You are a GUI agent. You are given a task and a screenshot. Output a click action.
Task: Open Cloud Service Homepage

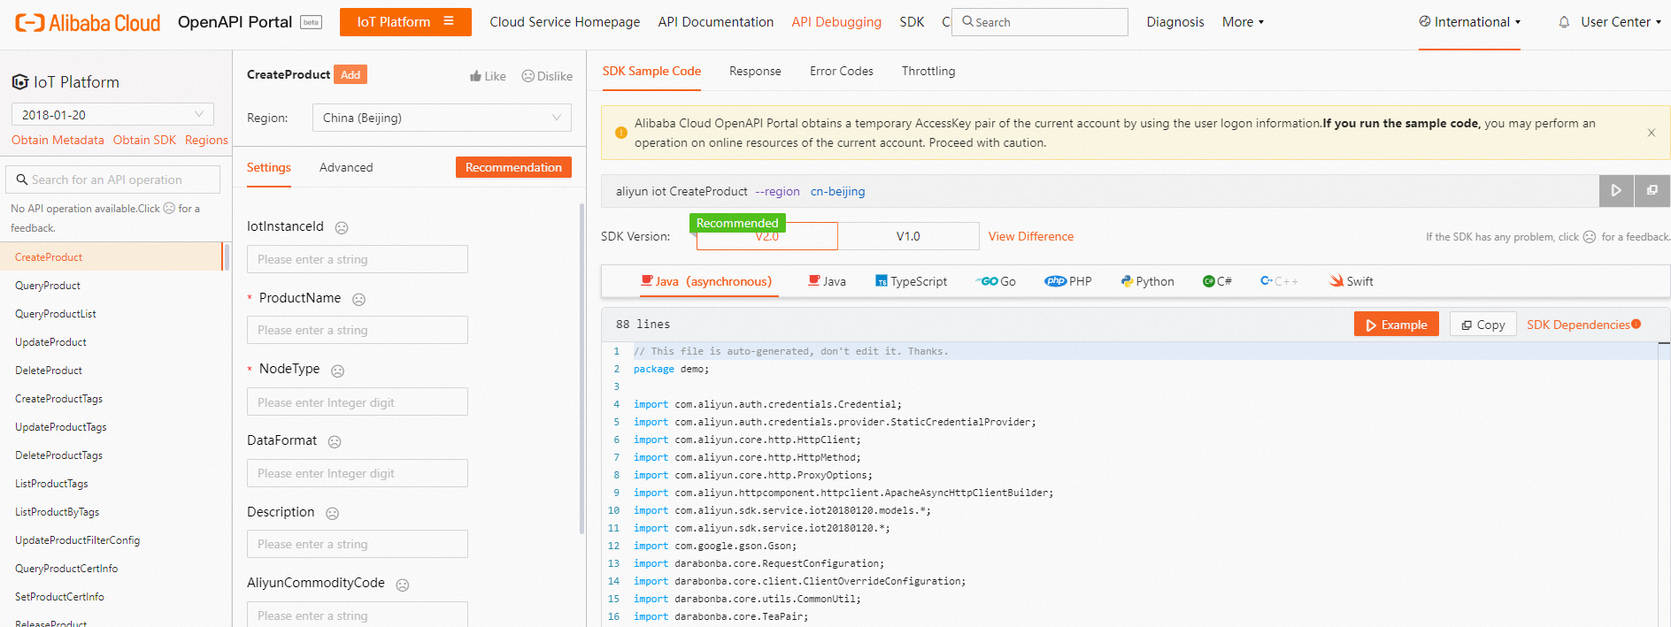point(565,22)
